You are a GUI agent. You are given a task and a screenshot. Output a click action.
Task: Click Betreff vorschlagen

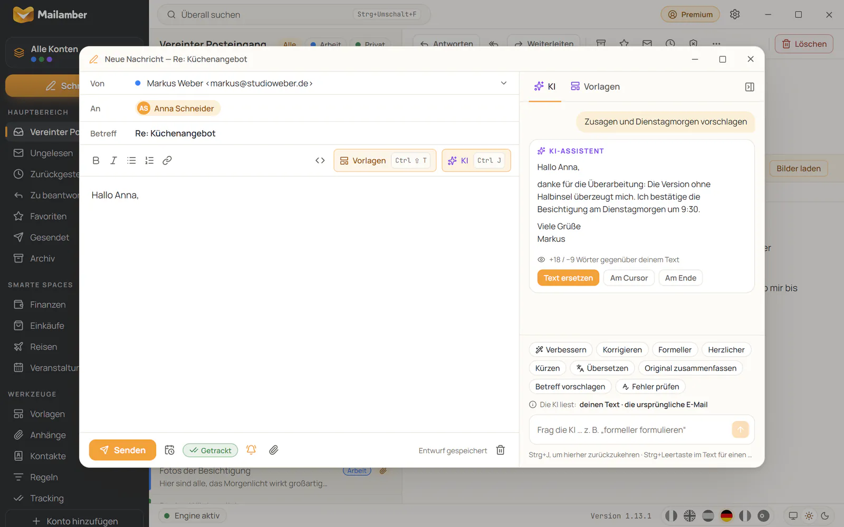point(570,386)
